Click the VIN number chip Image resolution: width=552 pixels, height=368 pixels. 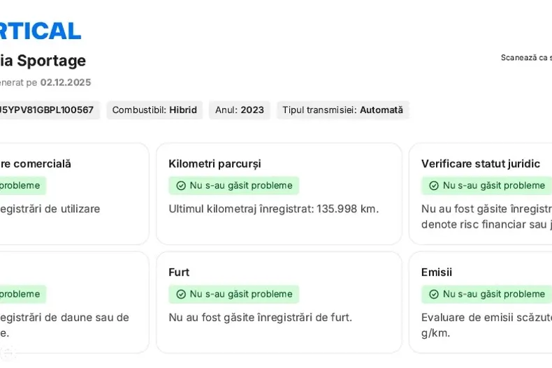point(46,110)
